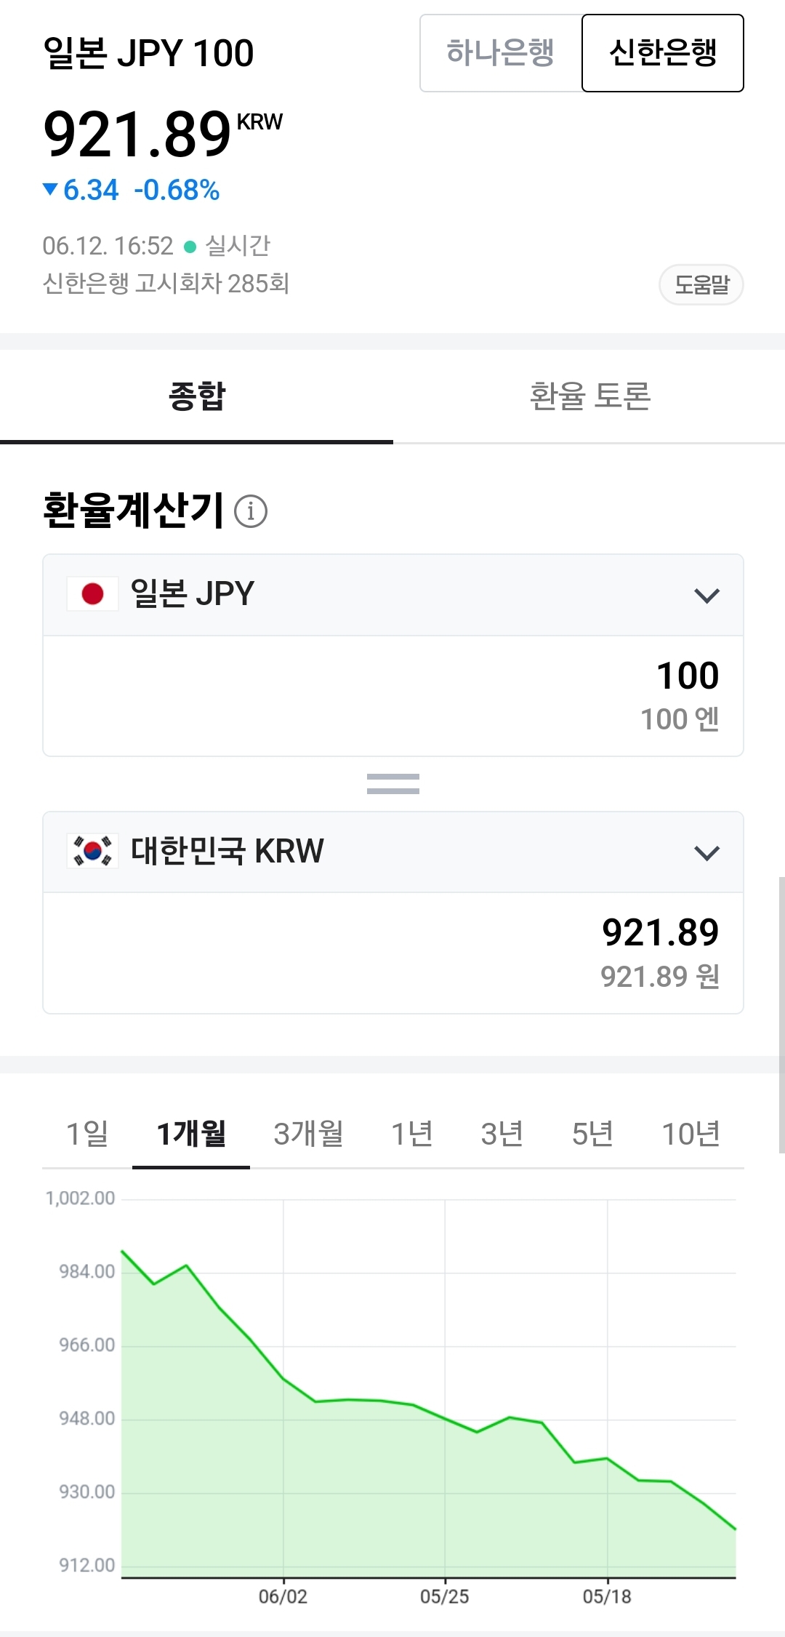Viewport: 785px width, 1637px height.
Task: Click the swap equals icon between currencies
Action: click(392, 784)
